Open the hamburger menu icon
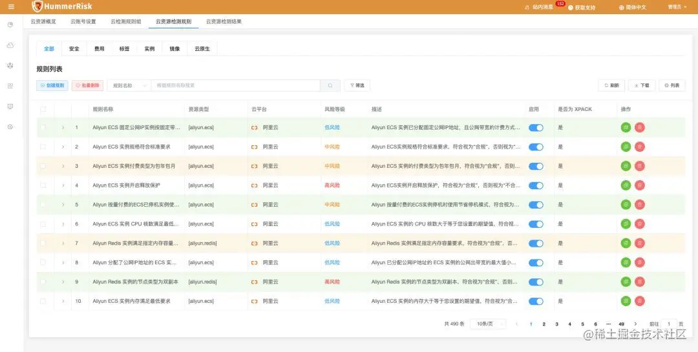Viewport: 698px width, 352px height. [x=11, y=6]
